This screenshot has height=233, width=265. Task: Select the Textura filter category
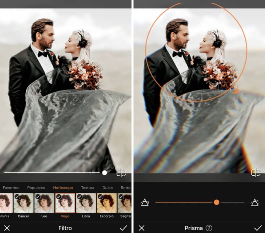[87, 188]
